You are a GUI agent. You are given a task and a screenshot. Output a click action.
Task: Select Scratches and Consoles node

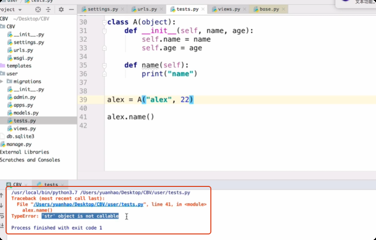click(x=30, y=160)
